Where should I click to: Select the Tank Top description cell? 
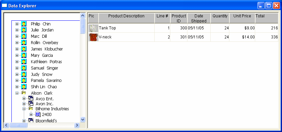pyautogui.click(x=126, y=28)
